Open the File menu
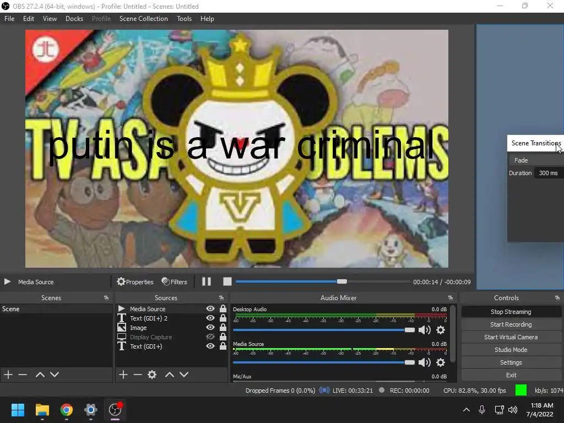This screenshot has width=564, height=423. [9, 19]
